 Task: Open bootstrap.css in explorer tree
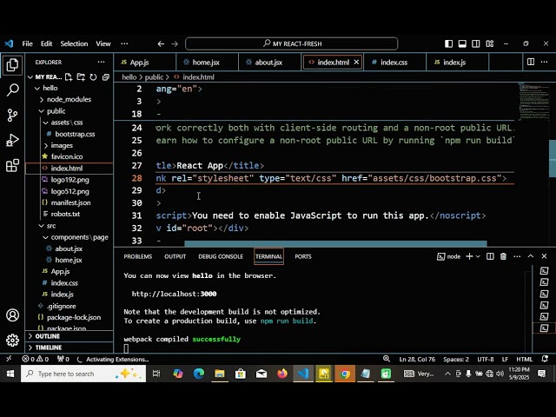click(75, 134)
